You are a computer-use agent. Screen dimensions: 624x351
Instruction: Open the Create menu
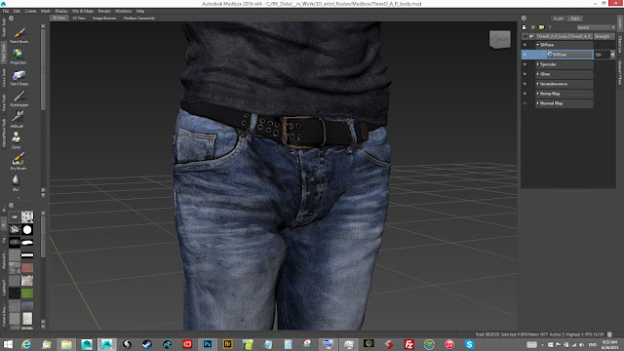point(30,11)
